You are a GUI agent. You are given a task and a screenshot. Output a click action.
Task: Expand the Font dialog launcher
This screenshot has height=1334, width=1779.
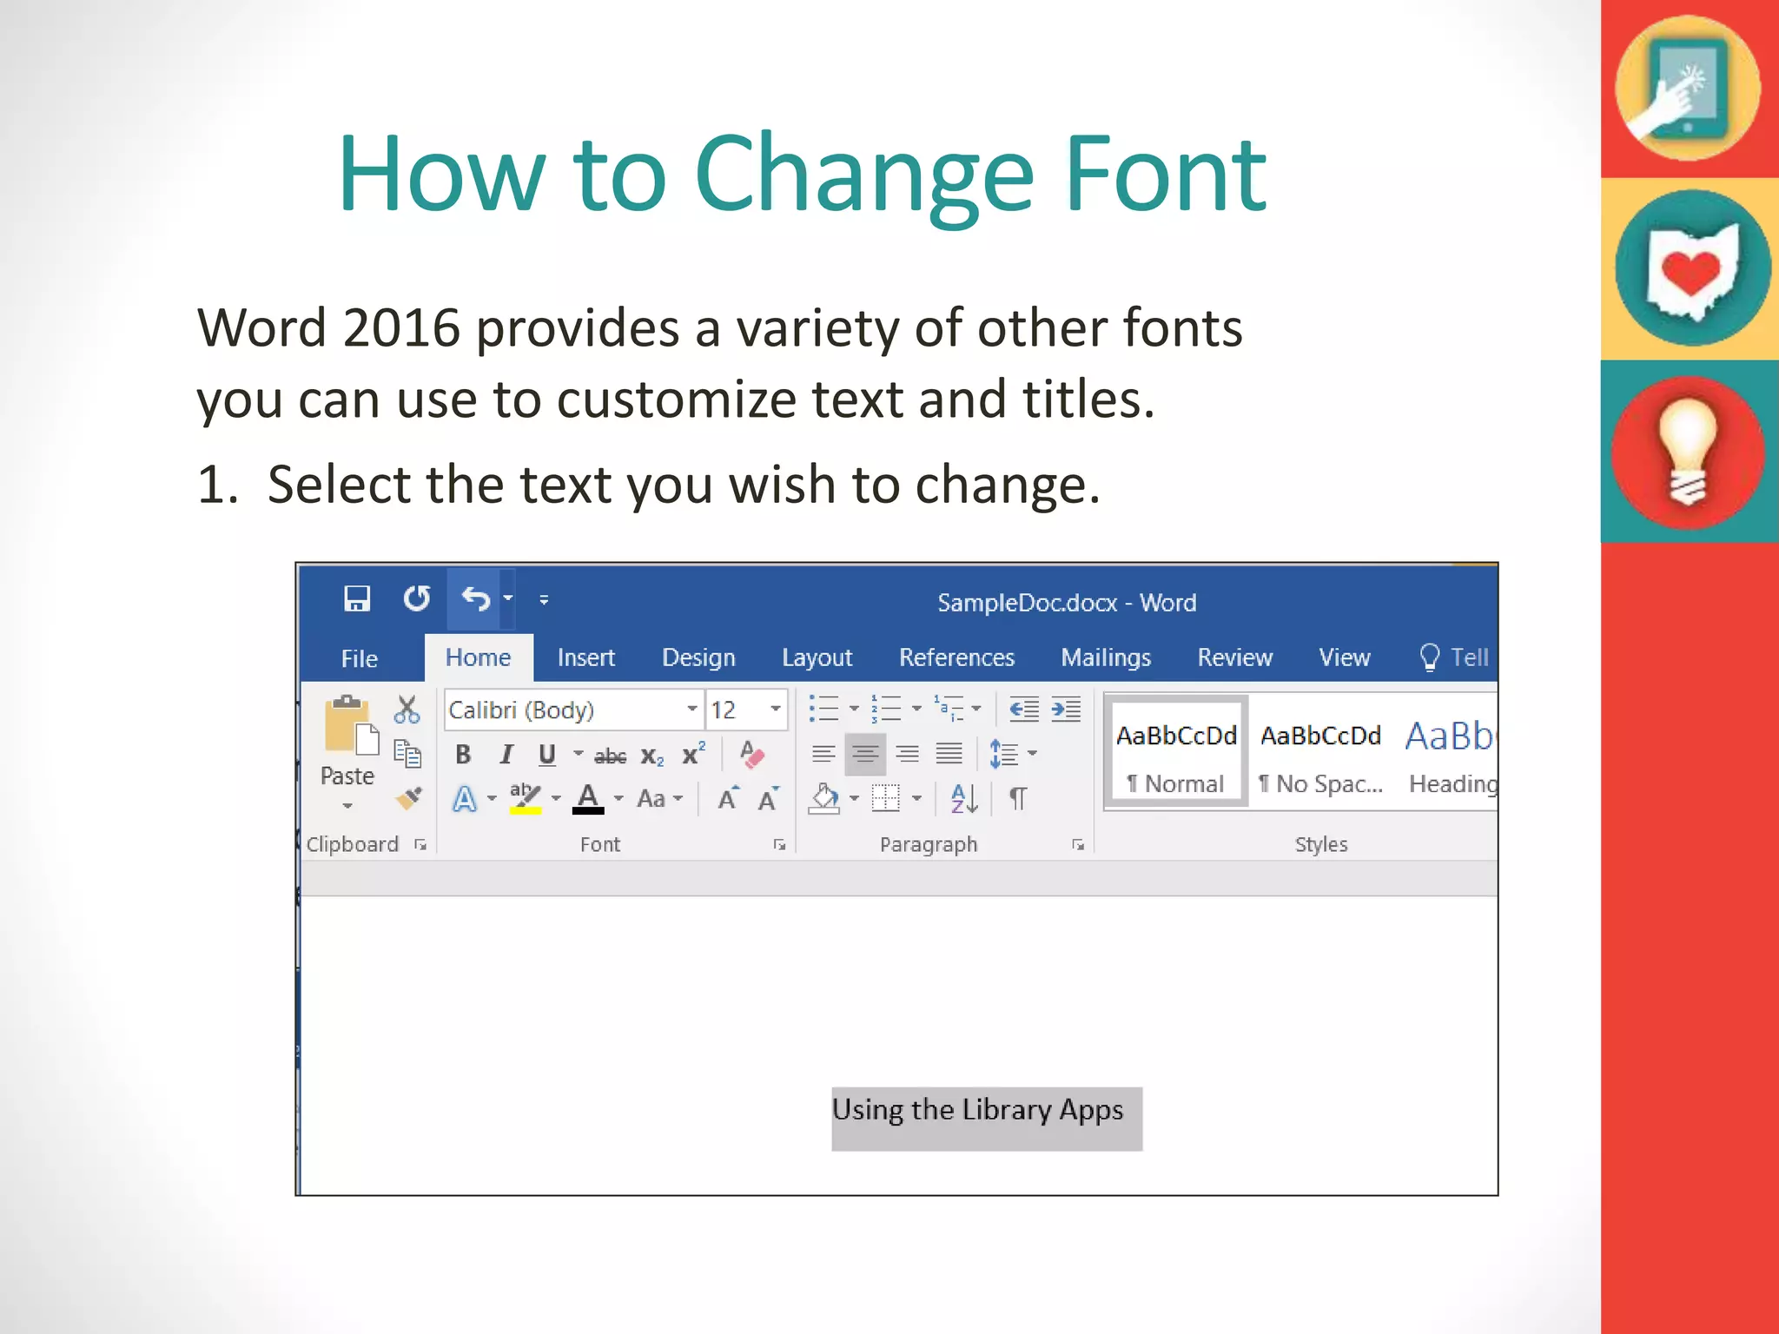point(779,845)
